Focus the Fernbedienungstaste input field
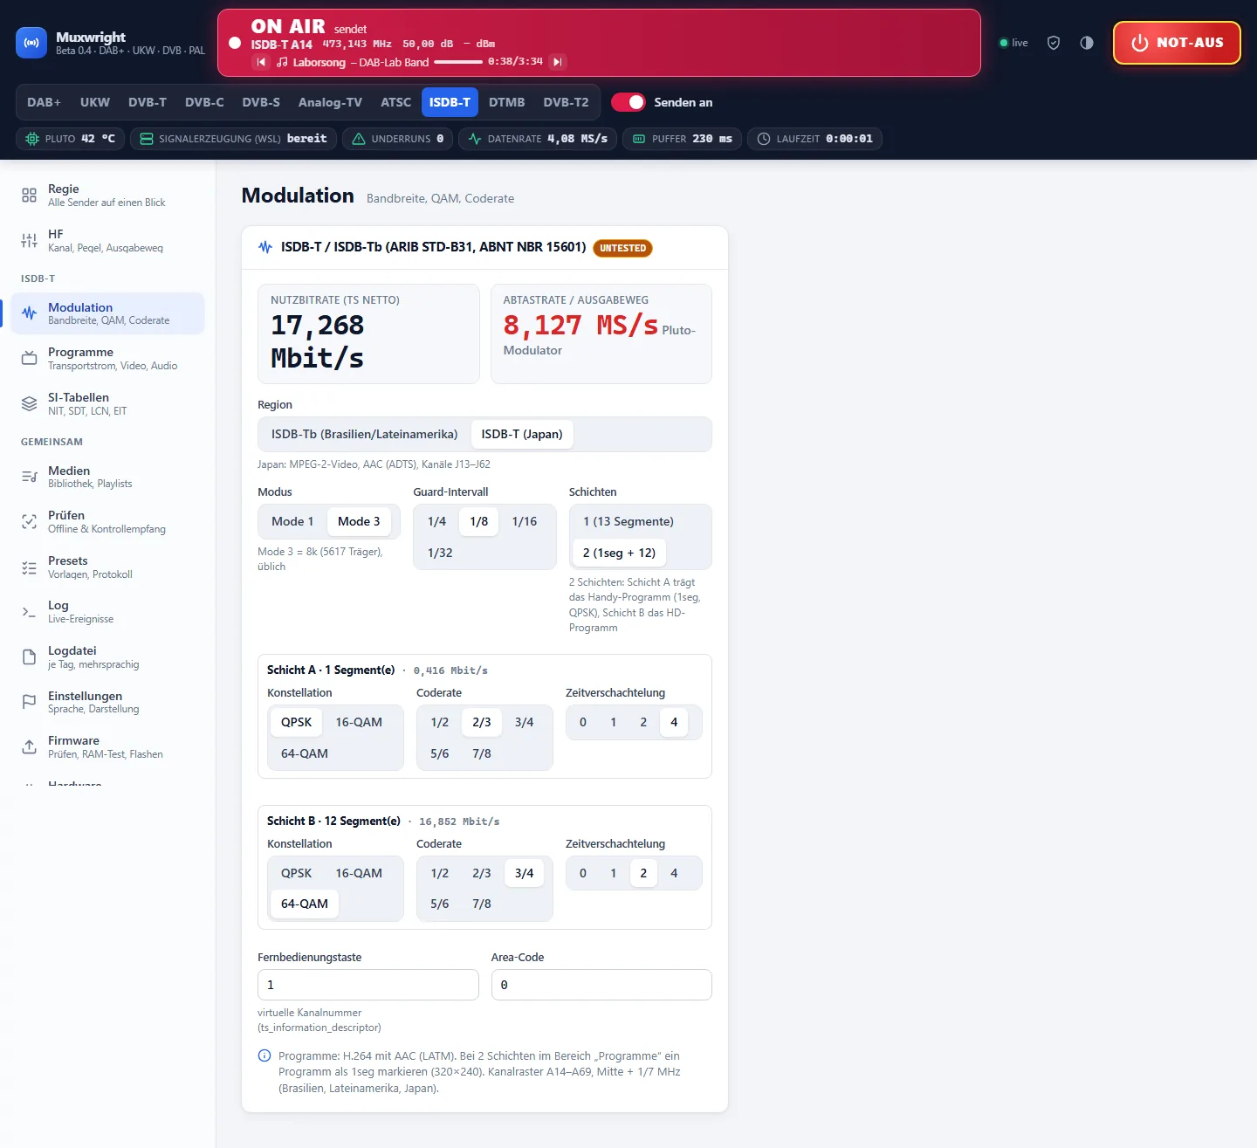Screen dimensions: 1257x1148 [368, 985]
